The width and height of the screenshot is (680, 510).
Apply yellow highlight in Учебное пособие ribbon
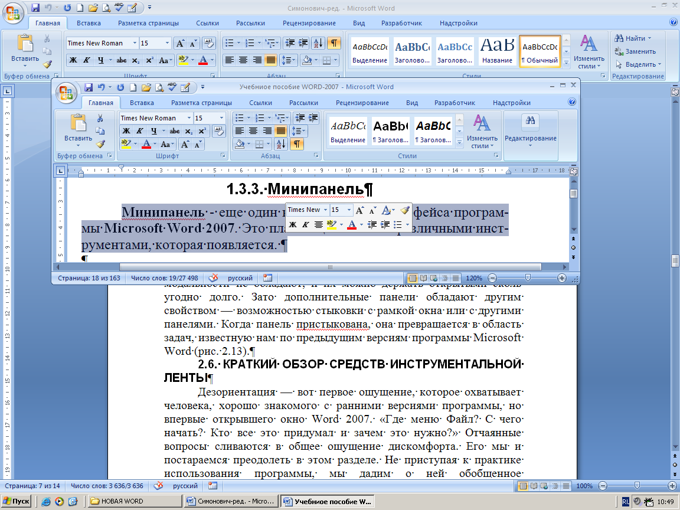tap(126, 144)
